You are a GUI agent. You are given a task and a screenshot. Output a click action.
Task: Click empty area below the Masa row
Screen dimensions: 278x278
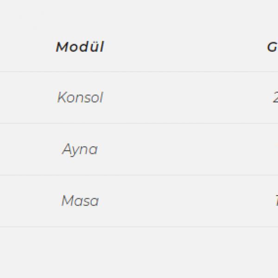pos(139,253)
